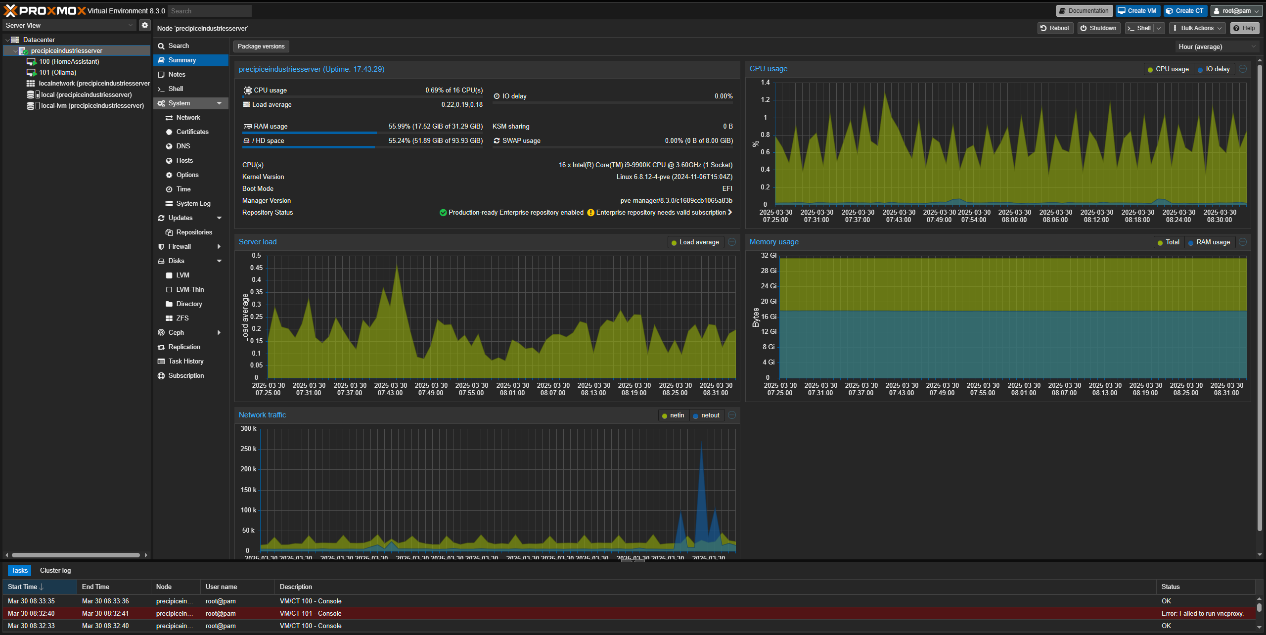
Task: Switch to the Cluster log tab
Action: [55, 571]
